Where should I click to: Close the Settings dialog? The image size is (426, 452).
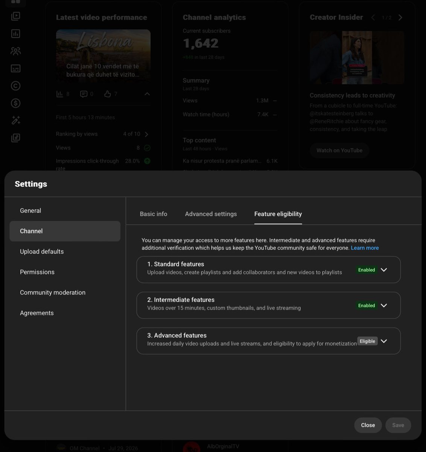368,425
